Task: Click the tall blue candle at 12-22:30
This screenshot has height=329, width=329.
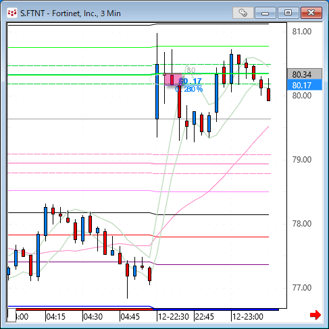Action: [x=157, y=92]
